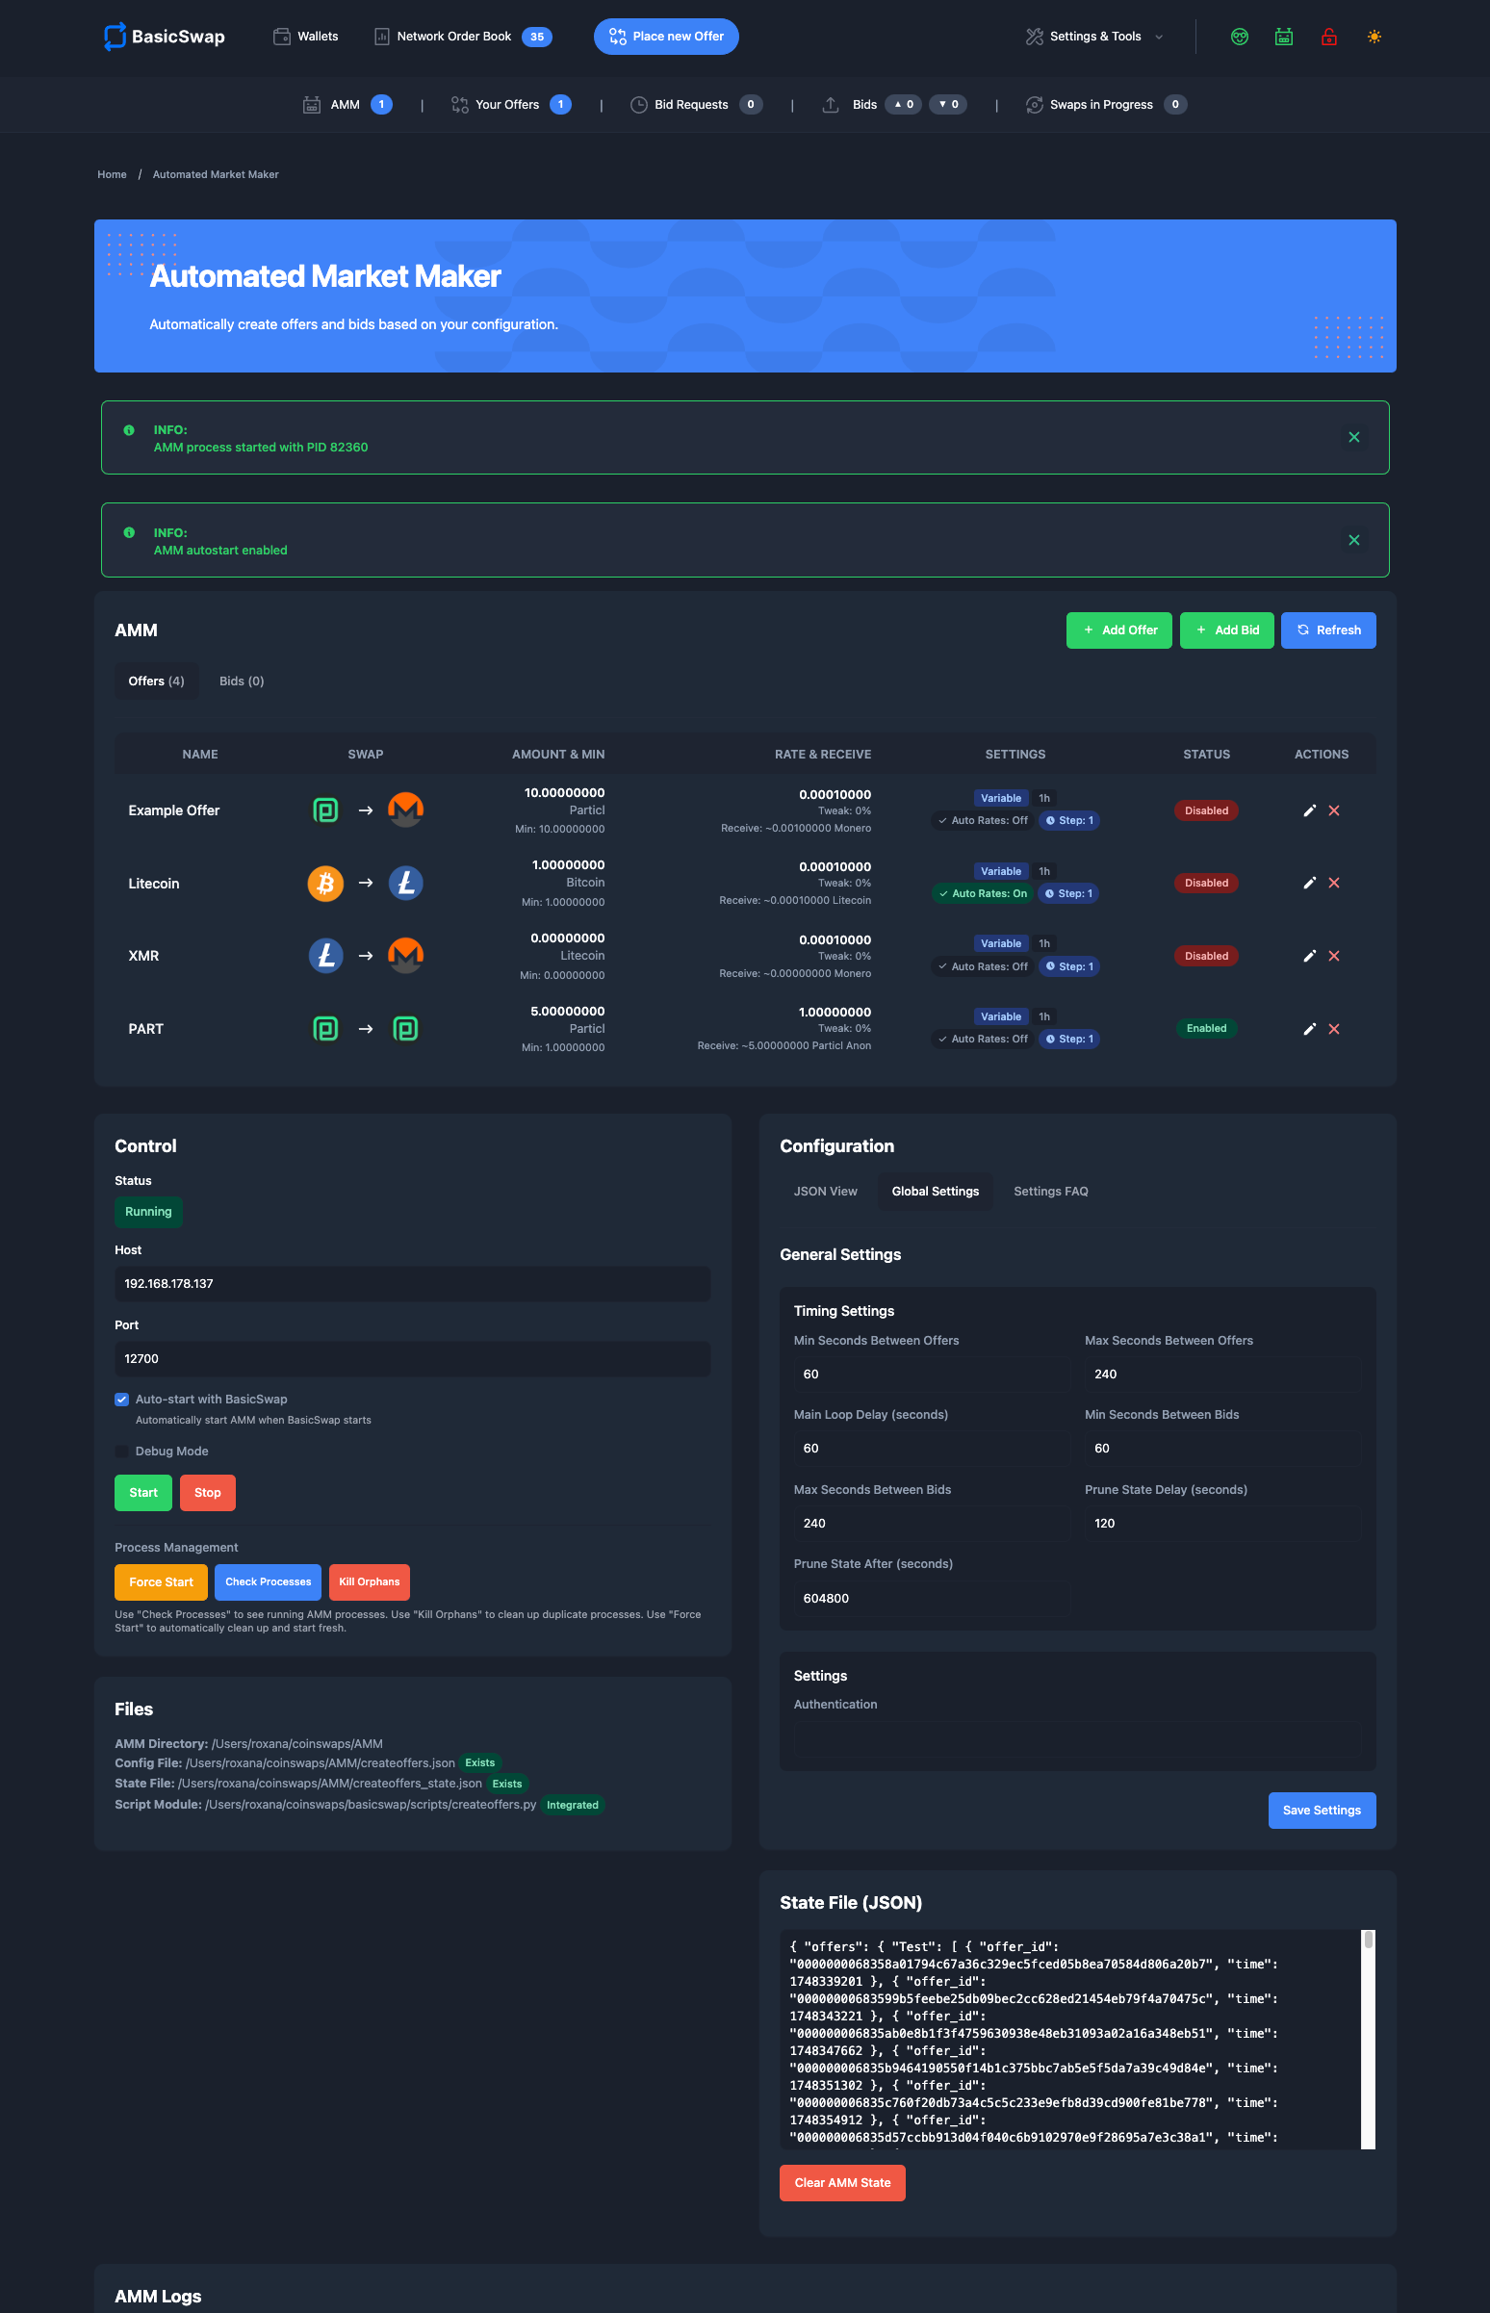
Task: Open the Bid Requests page
Action: [x=696, y=105]
